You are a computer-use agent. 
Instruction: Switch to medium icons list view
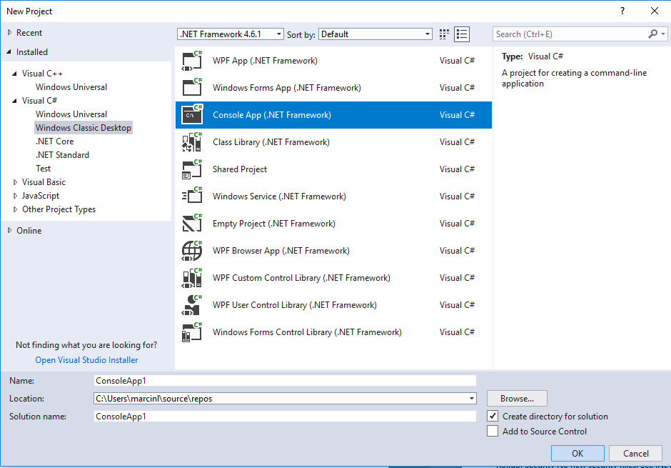(462, 34)
